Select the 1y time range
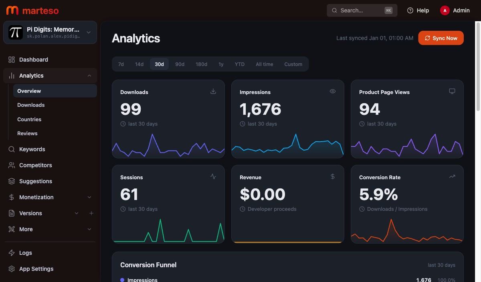The image size is (481, 282). (221, 64)
